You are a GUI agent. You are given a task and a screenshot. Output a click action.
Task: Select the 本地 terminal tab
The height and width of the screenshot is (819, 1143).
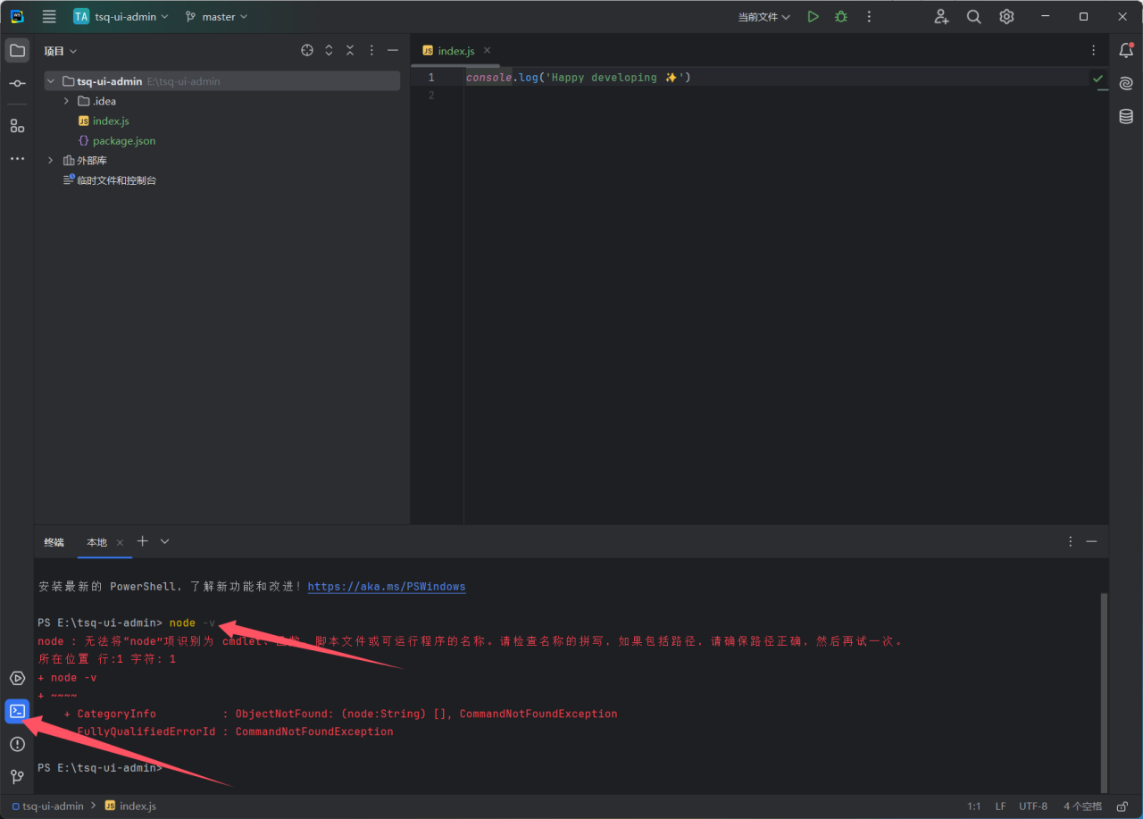click(96, 542)
